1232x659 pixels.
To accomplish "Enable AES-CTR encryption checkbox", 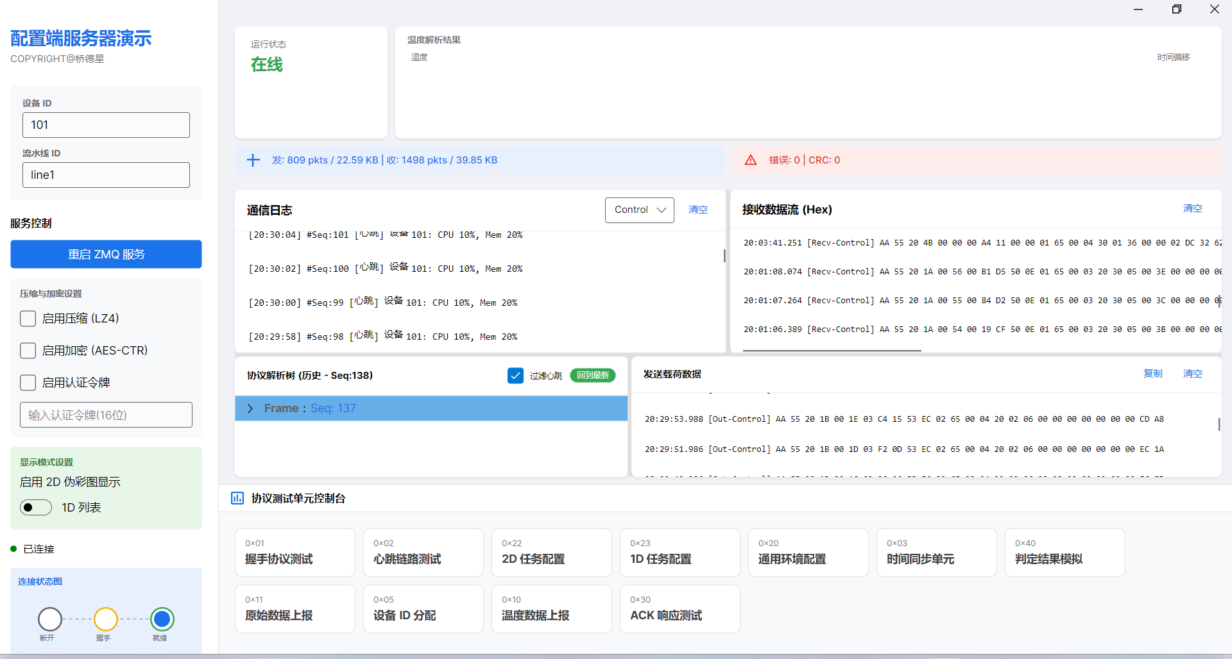I will [28, 351].
